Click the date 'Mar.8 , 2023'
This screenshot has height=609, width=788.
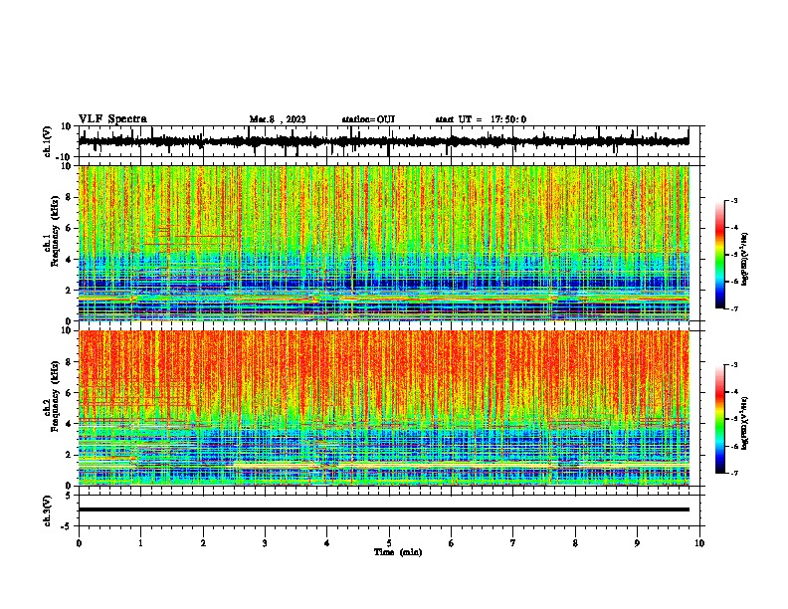(x=278, y=119)
